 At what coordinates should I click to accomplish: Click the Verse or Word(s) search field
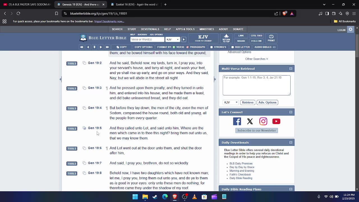pos(147,40)
